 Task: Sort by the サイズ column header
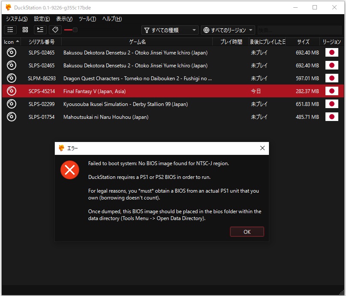click(303, 42)
